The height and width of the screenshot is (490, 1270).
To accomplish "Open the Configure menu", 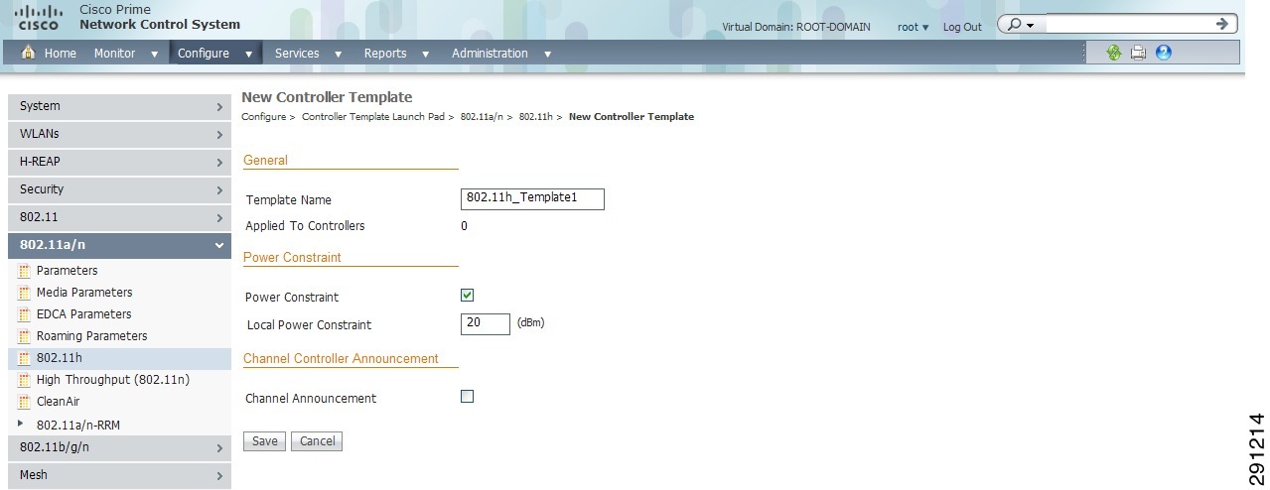I will pos(215,54).
